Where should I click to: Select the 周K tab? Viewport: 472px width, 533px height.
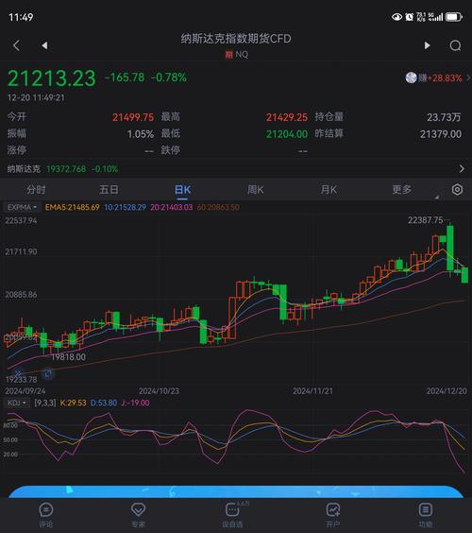(256, 189)
